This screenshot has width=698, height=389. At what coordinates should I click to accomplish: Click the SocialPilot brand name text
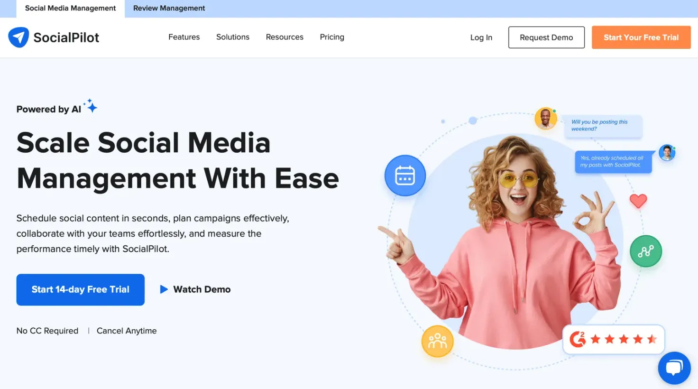[66, 37]
